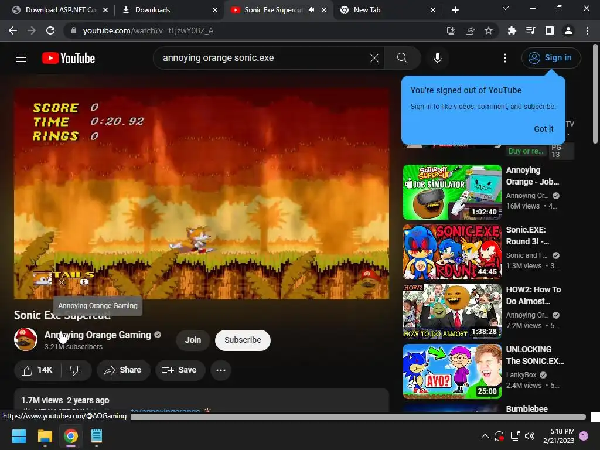Open tab search chevron dropdown
600x450 pixels.
pyautogui.click(x=506, y=8)
